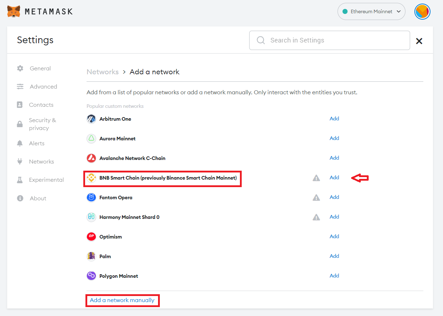The height and width of the screenshot is (316, 443).
Task: Click the magnifier icon in search box
Action: click(261, 40)
